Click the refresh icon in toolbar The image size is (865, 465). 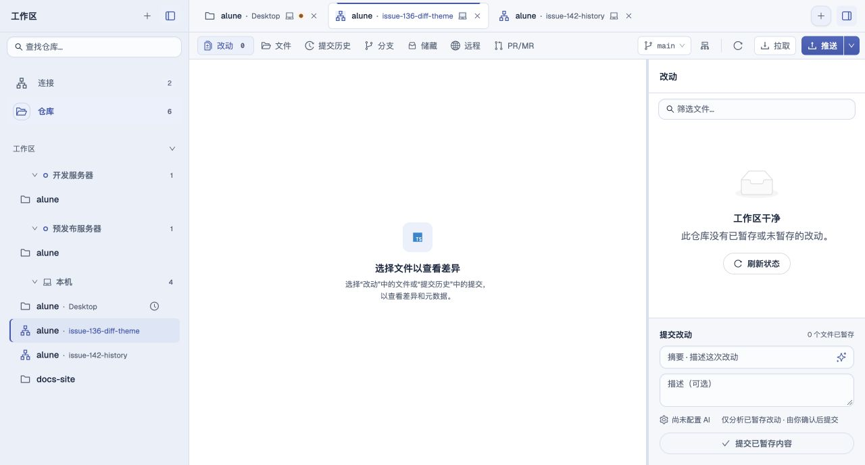[x=738, y=45]
